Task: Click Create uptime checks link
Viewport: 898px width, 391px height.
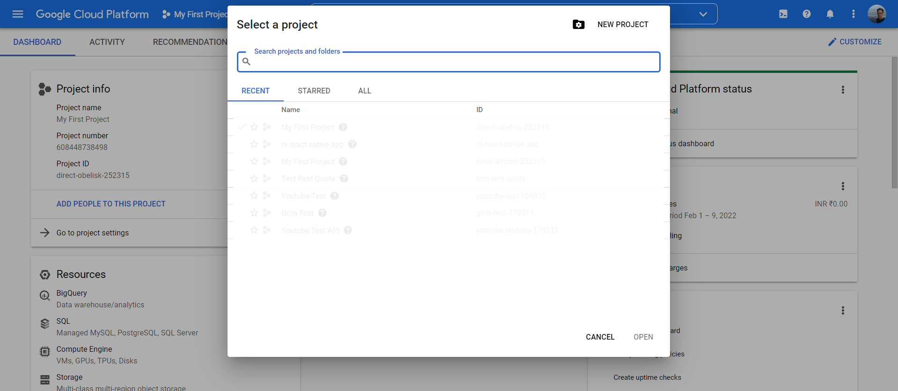Action: (648, 377)
